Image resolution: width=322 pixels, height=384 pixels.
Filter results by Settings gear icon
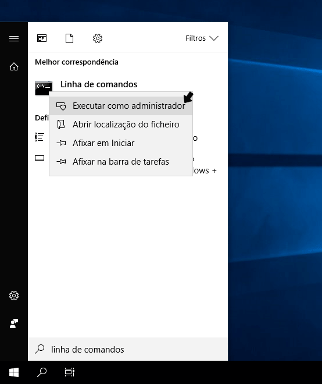click(98, 38)
